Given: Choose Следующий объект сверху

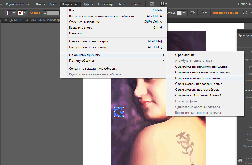Looking at the screenshot, I should click(x=113, y=41).
